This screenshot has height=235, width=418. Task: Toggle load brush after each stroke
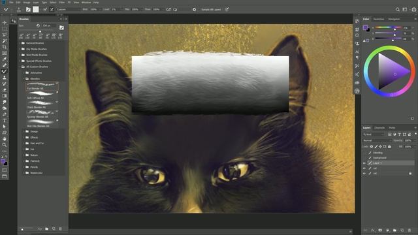point(45,9)
